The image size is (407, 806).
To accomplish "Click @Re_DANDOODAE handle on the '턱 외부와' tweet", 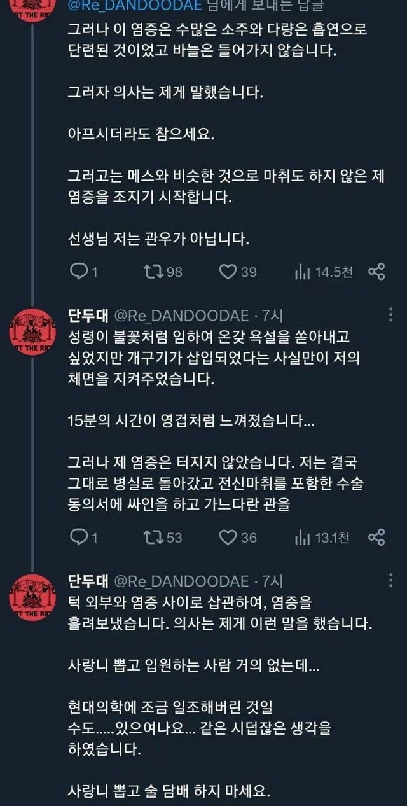I will click(x=181, y=580).
